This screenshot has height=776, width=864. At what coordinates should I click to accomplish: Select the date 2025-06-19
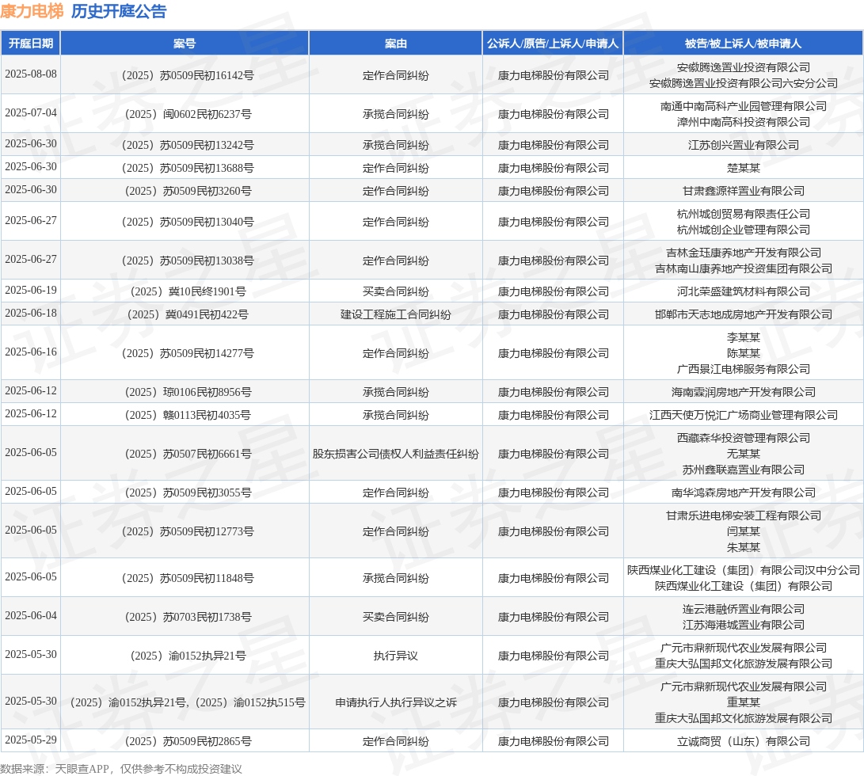(31, 290)
